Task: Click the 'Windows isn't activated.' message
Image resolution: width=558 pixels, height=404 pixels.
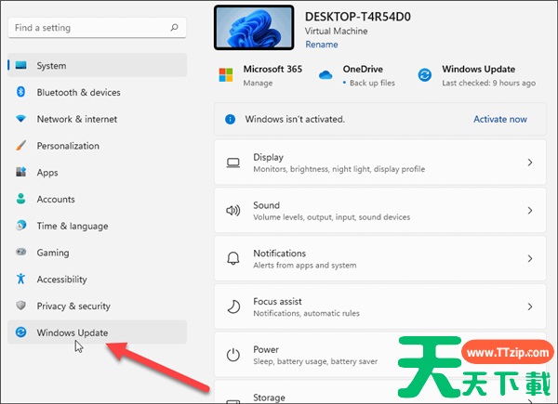Action: (x=295, y=119)
